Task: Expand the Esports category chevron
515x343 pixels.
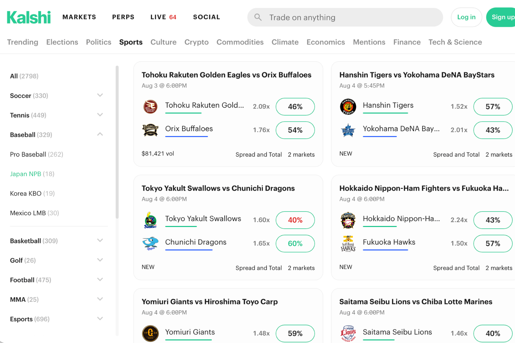Action: pos(100,318)
